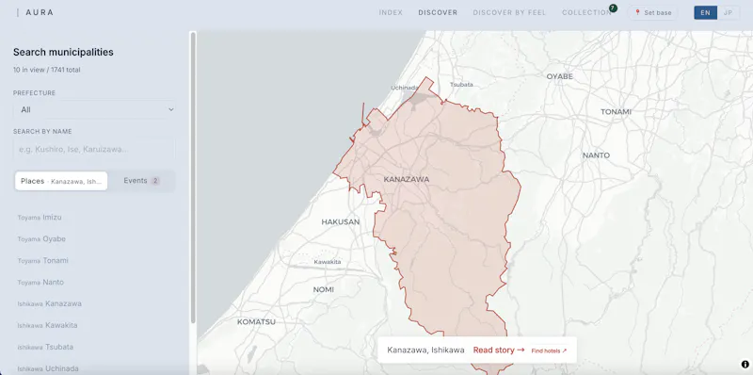This screenshot has height=375, width=753.
Task: Click OYABE label on map
Action: [x=559, y=76]
